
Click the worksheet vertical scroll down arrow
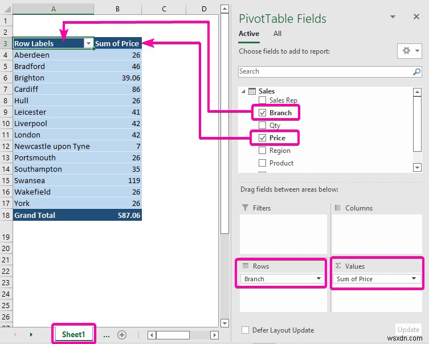click(x=224, y=323)
